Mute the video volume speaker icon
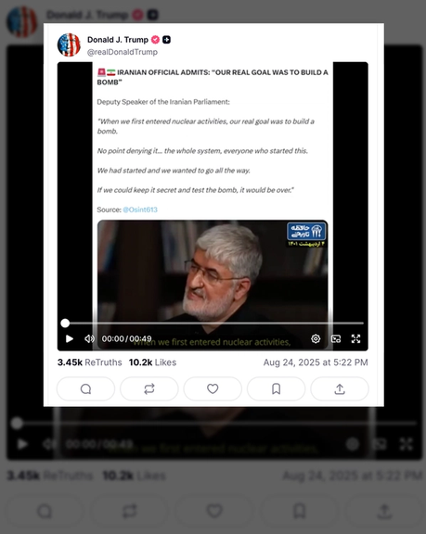Screen dimensions: 426x534 [89, 339]
